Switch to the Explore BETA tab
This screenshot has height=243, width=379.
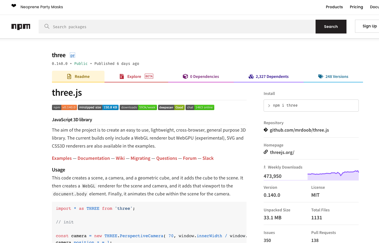(136, 77)
